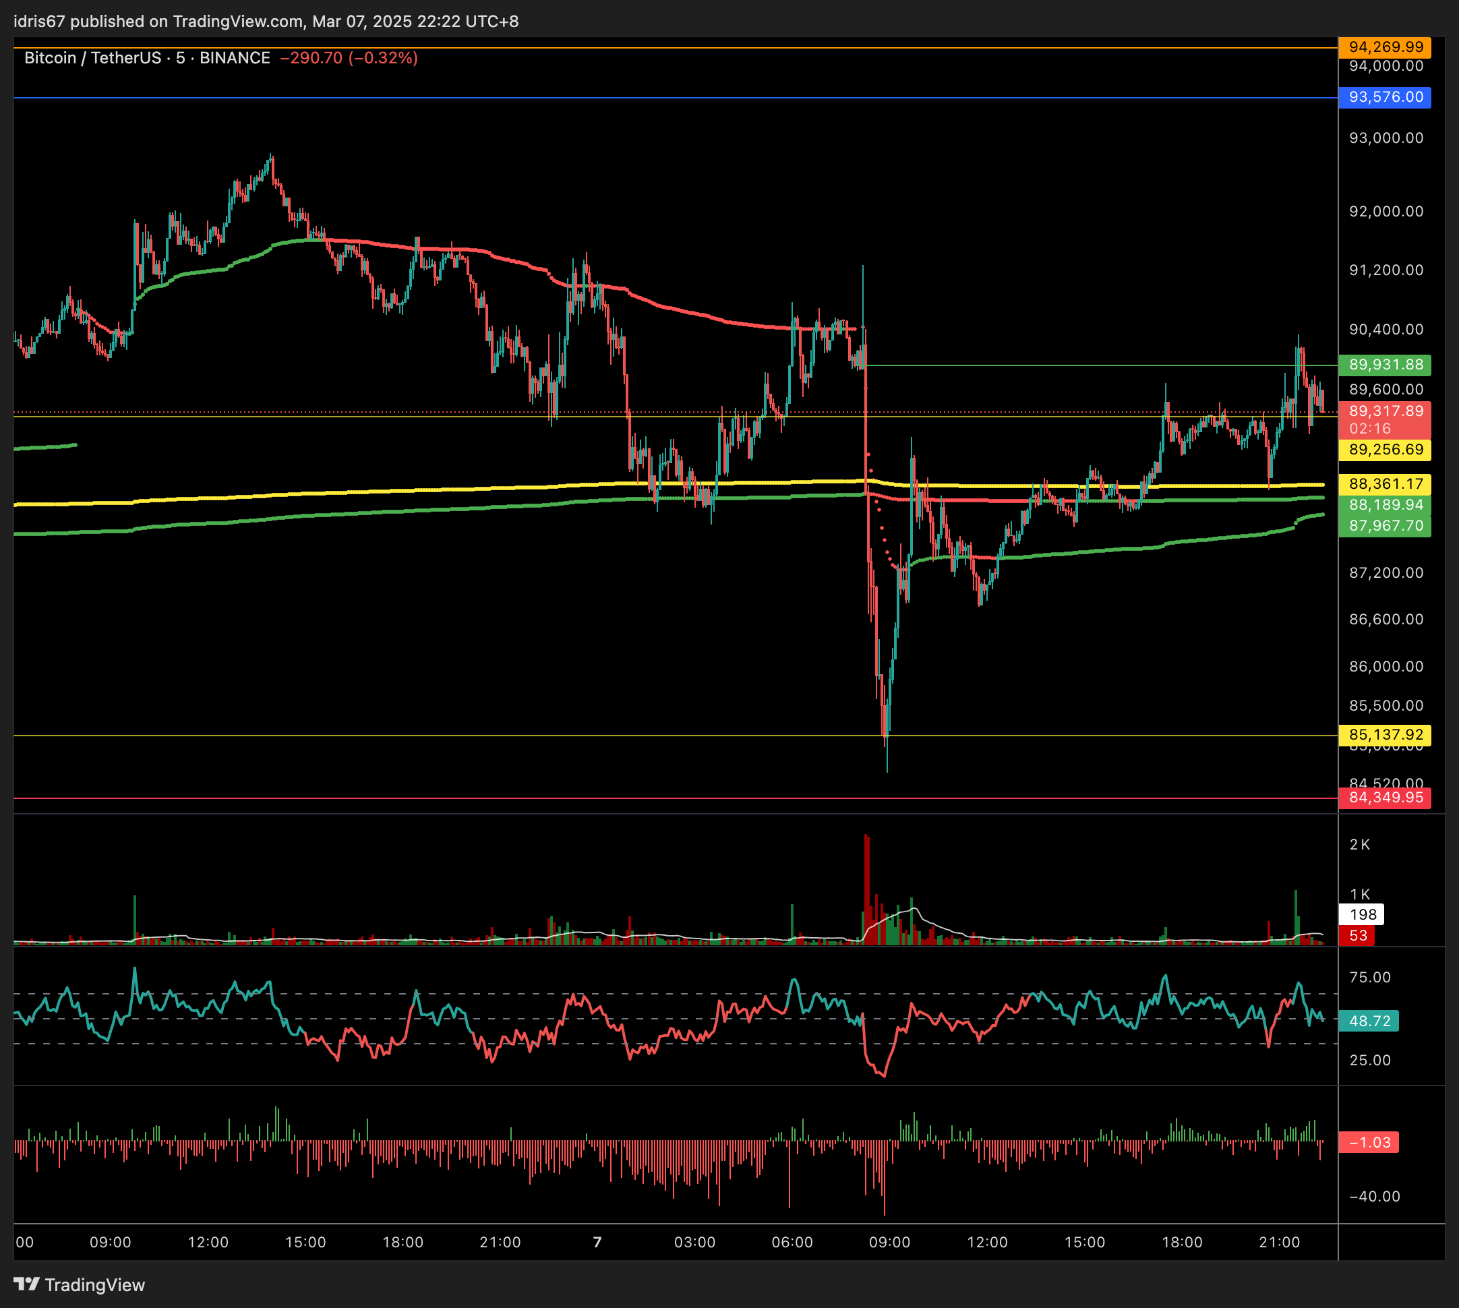Image resolution: width=1459 pixels, height=1308 pixels.
Task: Click the idris67 published on TradingView.com header
Action: pyautogui.click(x=266, y=22)
